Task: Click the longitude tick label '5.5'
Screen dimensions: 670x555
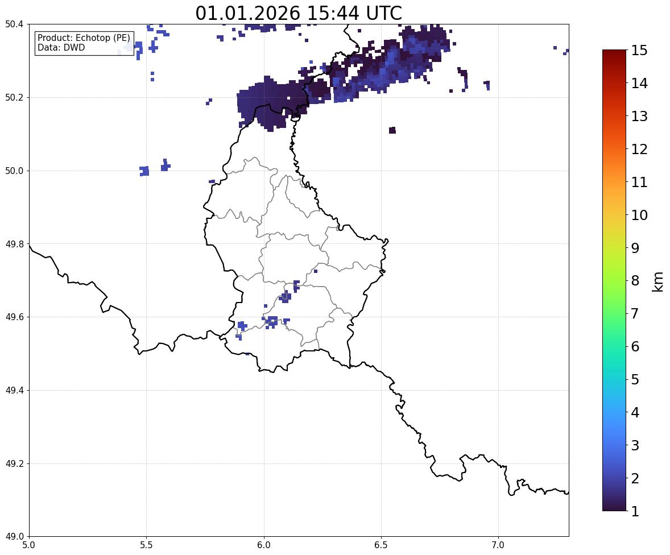Action: pyautogui.click(x=146, y=545)
